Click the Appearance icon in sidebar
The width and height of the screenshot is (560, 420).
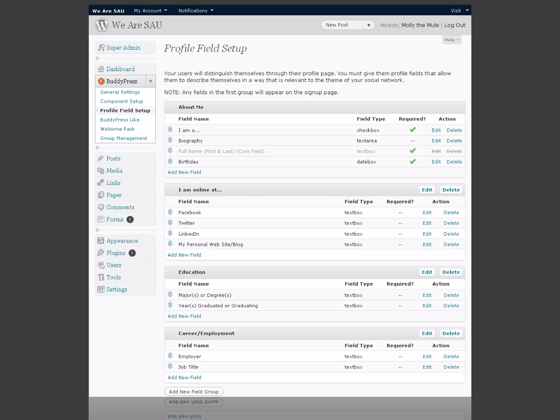[101, 241]
